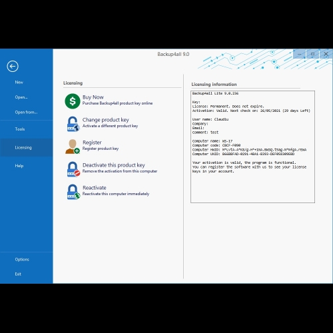333x333 pixels.
Task: Click the Register title link
Action: point(92,143)
